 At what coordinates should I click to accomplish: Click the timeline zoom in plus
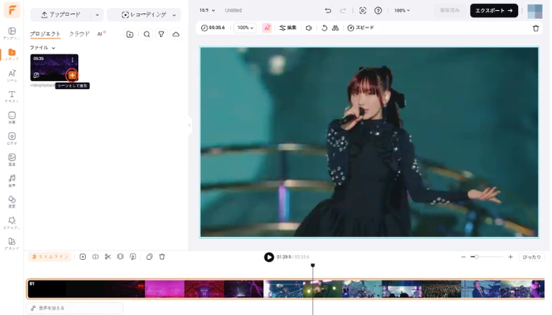(x=510, y=257)
